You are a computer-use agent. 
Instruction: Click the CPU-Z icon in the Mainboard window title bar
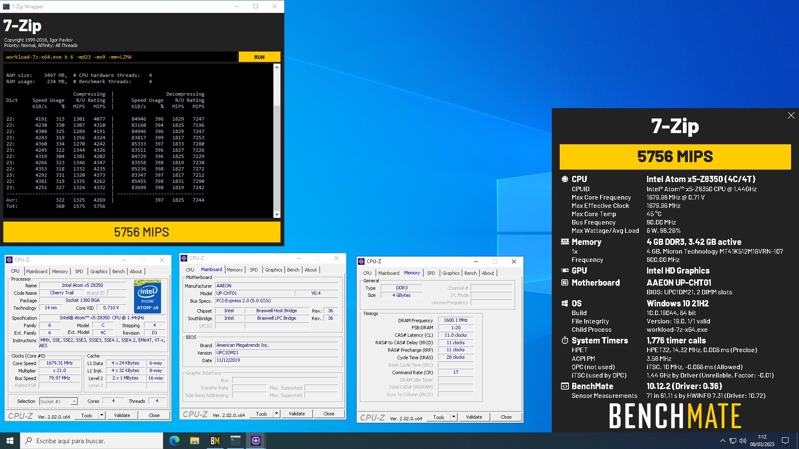coord(184,258)
